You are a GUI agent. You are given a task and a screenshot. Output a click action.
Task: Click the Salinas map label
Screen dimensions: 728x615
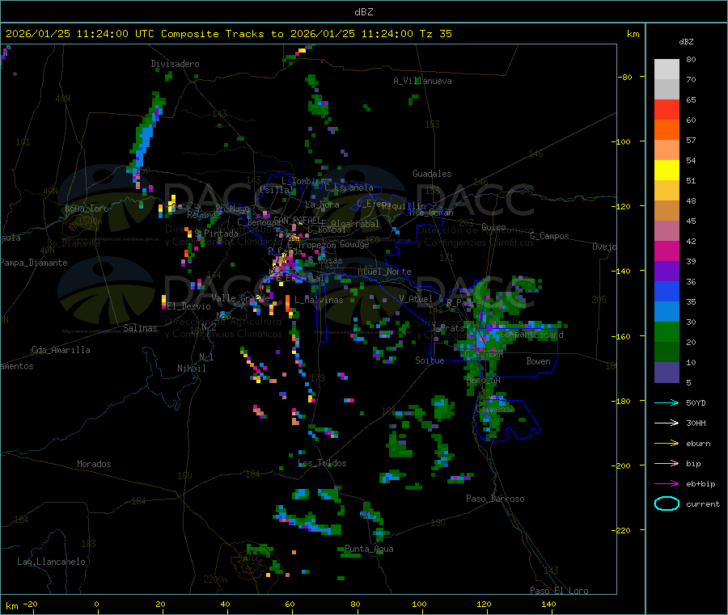[140, 328]
